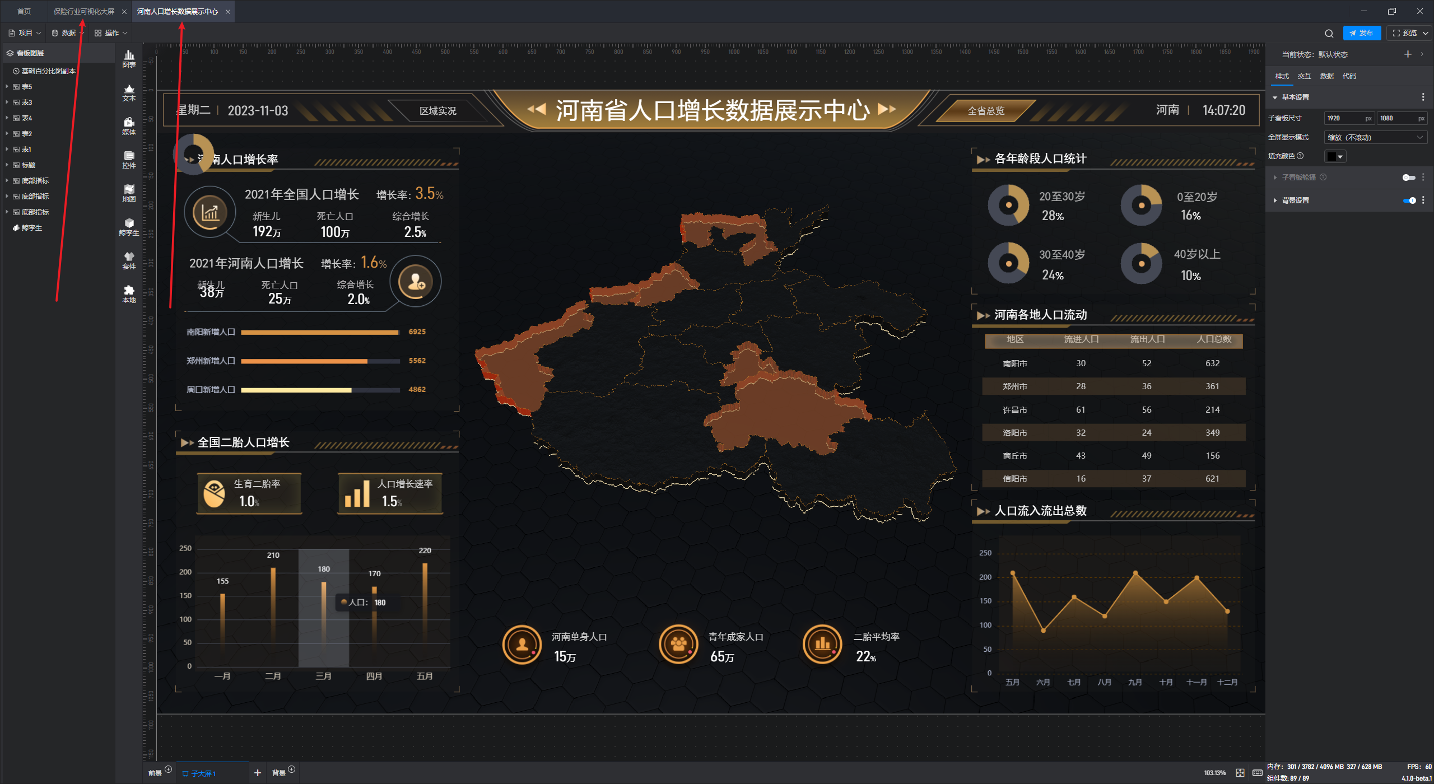Viewport: 1434px width, 784px height.
Task: Open the 全屏显示模式 dropdown
Action: [x=1375, y=137]
